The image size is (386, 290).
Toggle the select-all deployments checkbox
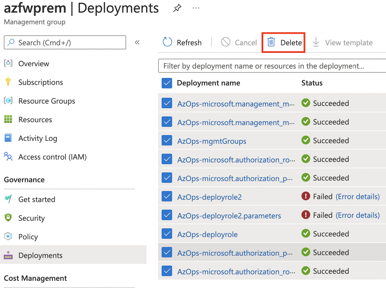point(167,83)
